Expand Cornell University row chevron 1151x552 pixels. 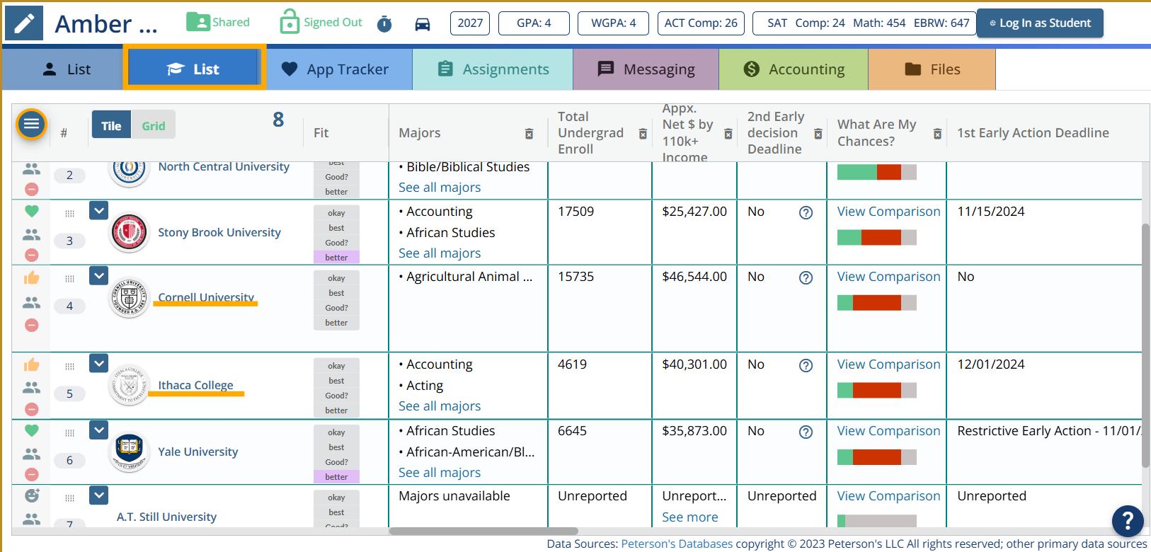(x=99, y=276)
